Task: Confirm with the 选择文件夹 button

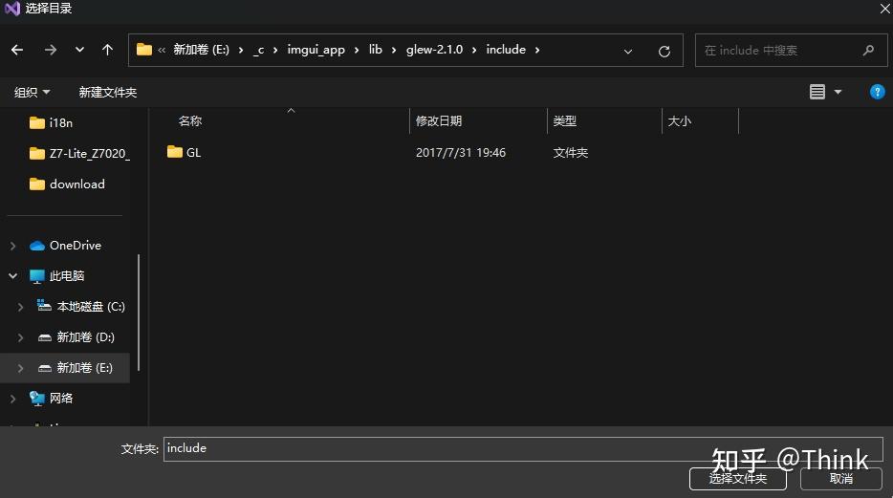Action: coord(737,479)
